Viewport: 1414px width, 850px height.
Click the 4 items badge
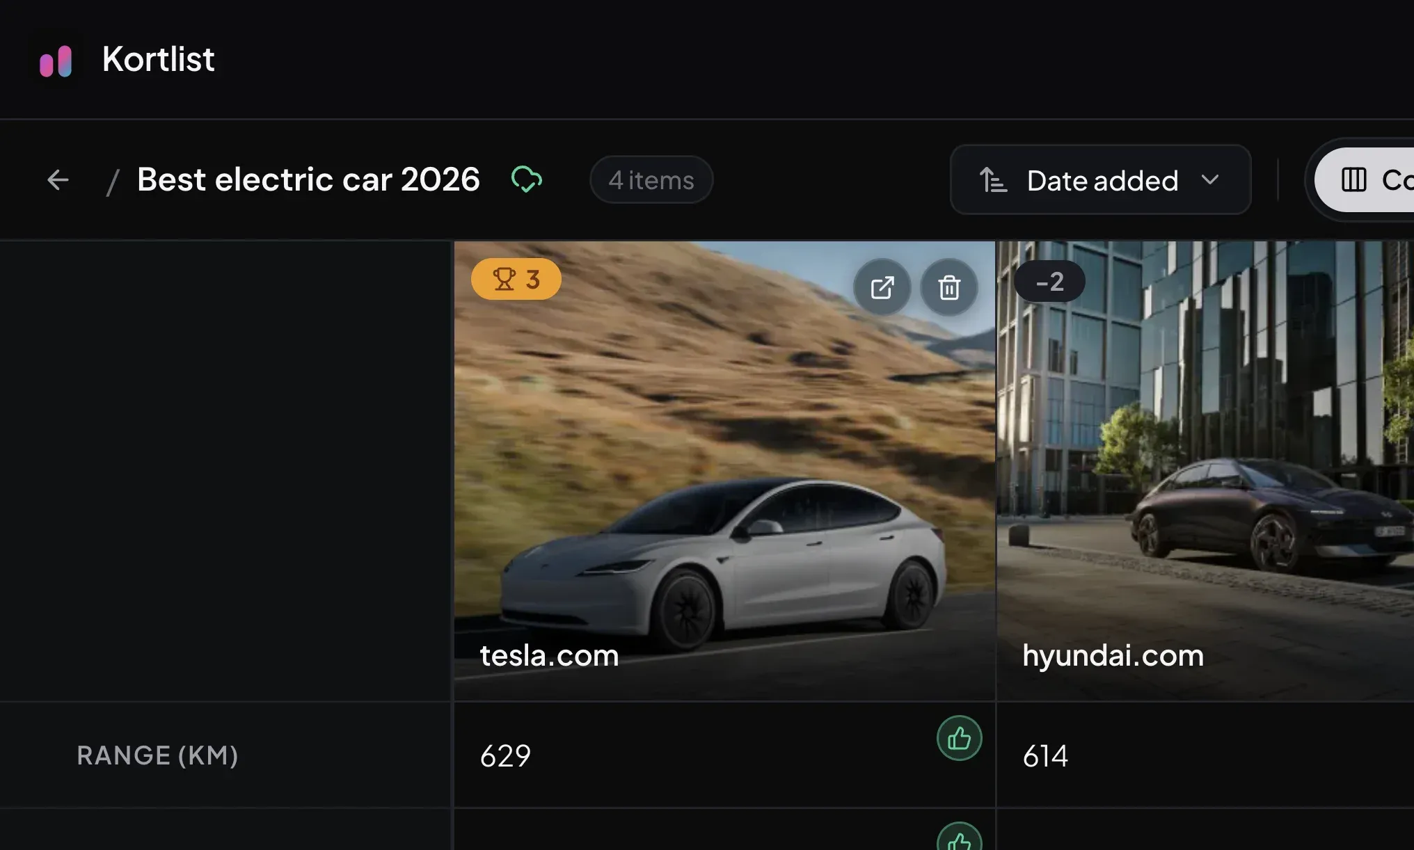(x=651, y=180)
